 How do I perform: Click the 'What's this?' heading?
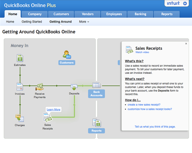pyautogui.click(x=134, y=61)
